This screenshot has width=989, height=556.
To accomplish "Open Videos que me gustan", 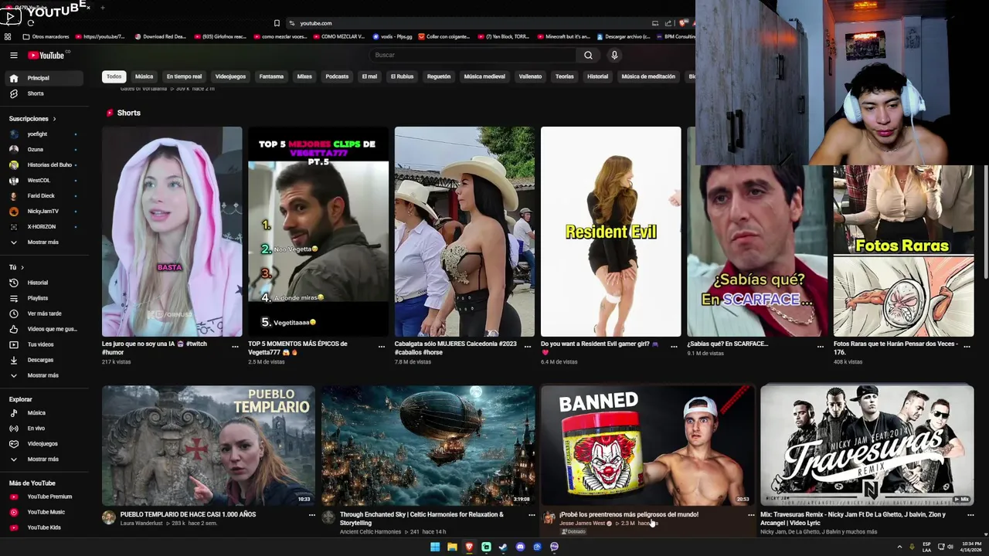I will pyautogui.click(x=42, y=329).
